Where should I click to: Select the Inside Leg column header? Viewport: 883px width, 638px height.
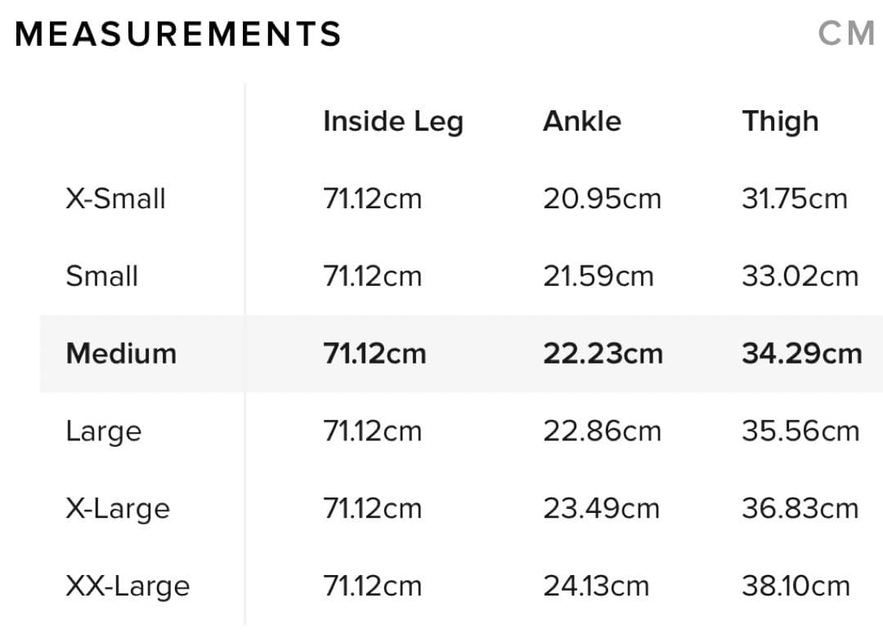click(x=392, y=121)
